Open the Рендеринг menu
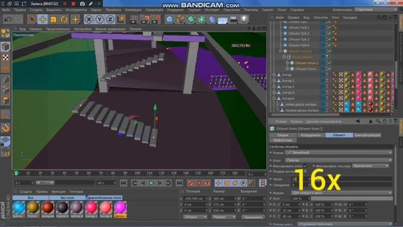 click(176, 10)
